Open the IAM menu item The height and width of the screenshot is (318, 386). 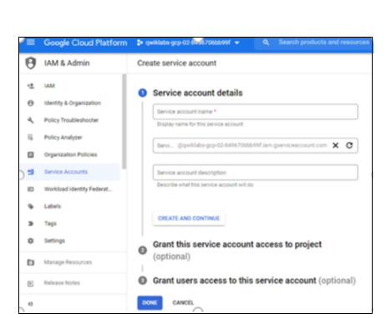49,86
